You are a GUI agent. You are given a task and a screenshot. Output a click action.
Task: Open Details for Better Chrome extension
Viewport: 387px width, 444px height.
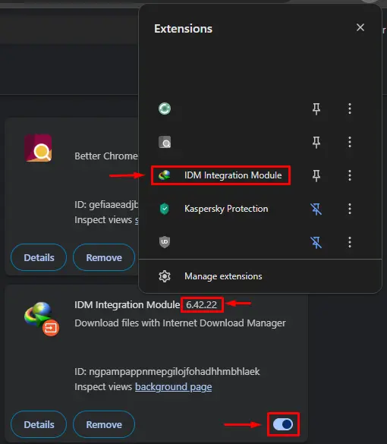[x=39, y=257]
